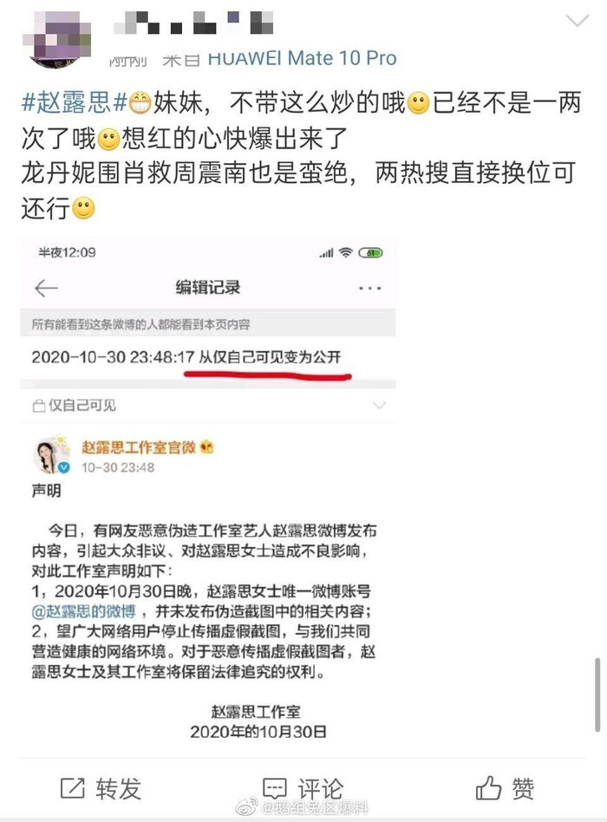607x822 pixels.
Task: Tap the HUAWEI Mate 10 Pro source link
Action: 302,58
